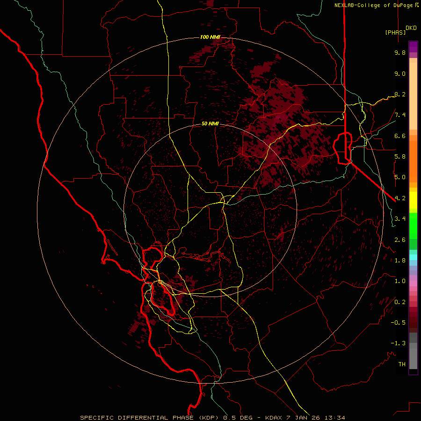Click the 0.2 value on the color scale

(400, 302)
